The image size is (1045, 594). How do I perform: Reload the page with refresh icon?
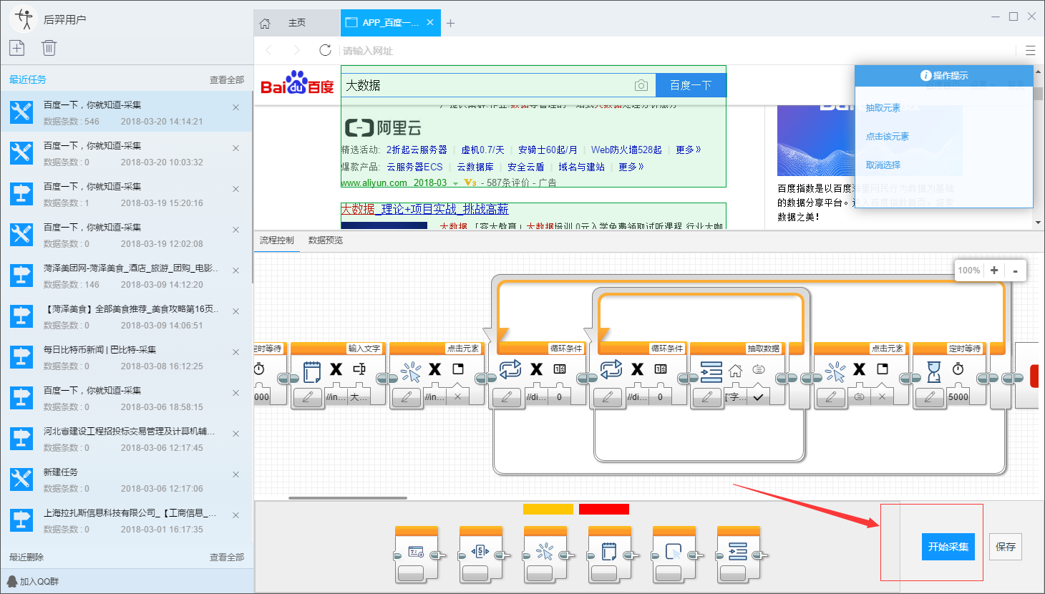pyautogui.click(x=325, y=50)
